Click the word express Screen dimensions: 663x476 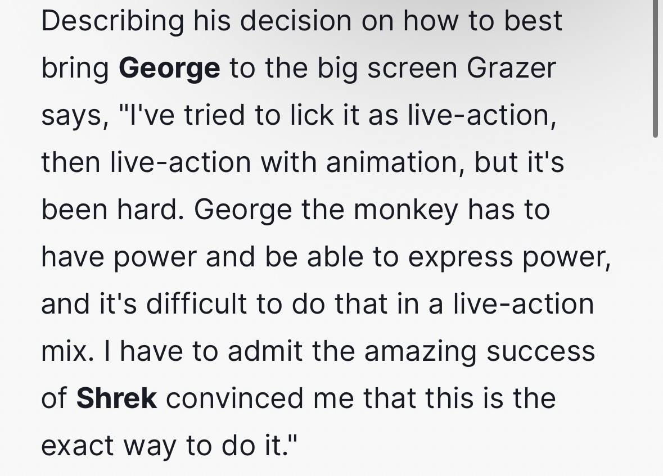coord(462,257)
